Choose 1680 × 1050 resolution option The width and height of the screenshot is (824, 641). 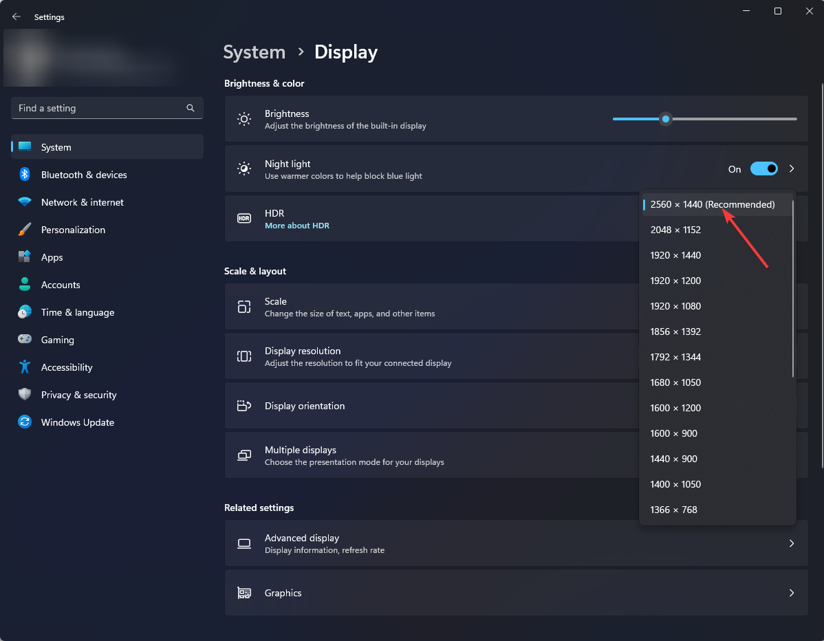pos(717,382)
